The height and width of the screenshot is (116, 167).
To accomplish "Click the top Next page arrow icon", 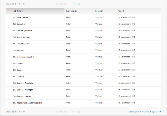I will point(79,4).
